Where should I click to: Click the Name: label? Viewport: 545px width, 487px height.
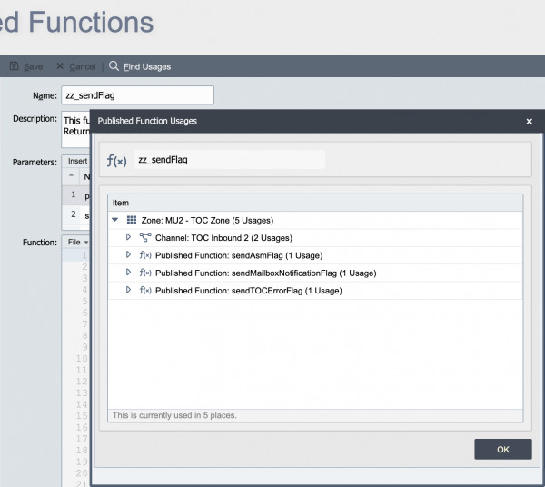click(45, 95)
